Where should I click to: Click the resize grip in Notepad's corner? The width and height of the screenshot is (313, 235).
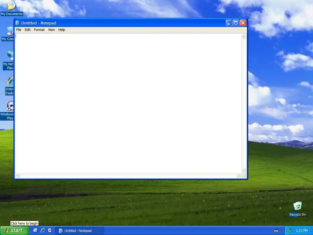click(x=244, y=176)
